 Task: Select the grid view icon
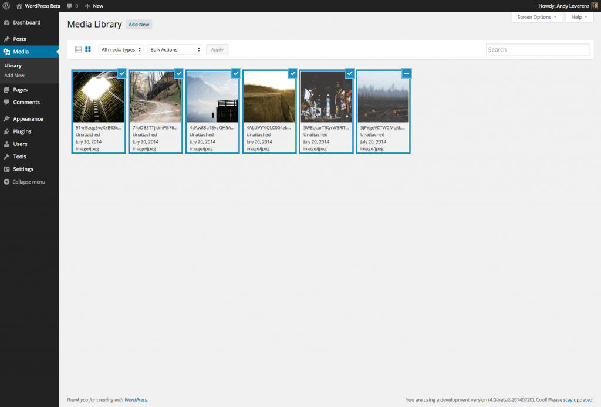pyautogui.click(x=88, y=49)
